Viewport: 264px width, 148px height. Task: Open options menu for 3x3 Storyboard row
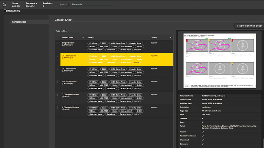click(58, 69)
